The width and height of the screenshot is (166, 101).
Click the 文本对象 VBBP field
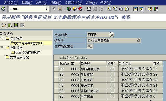coord(98,35)
